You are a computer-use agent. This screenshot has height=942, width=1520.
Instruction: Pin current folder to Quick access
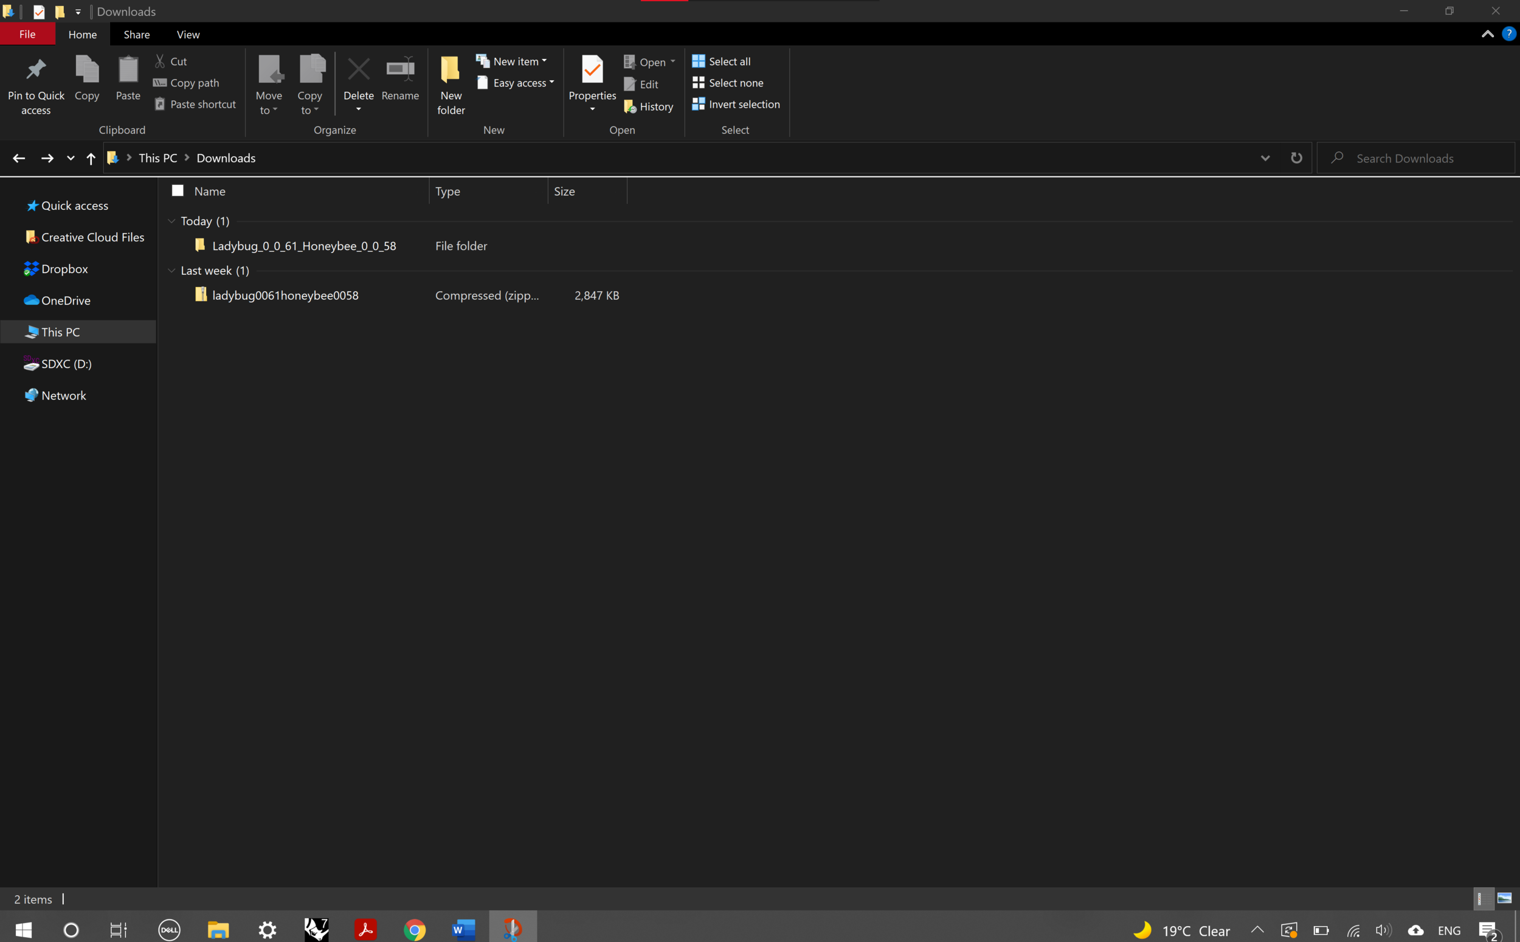(x=35, y=85)
